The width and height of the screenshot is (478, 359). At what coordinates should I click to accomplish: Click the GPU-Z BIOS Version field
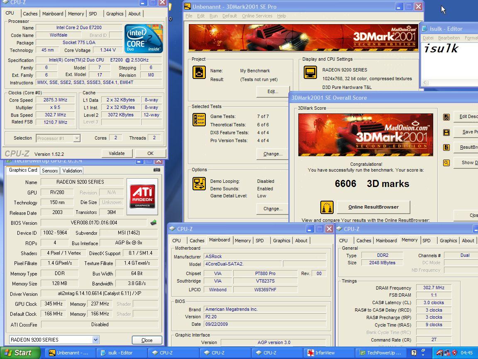pos(94,223)
